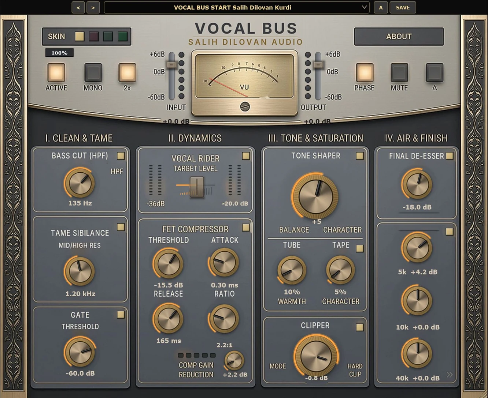Click the Final De-Esser -18.0 dB knob

tap(417, 184)
